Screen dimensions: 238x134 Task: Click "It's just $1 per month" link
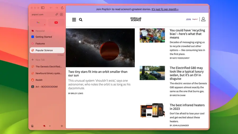165,9
